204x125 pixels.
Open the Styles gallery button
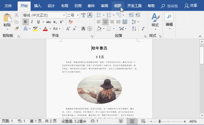[x=155, y=21]
